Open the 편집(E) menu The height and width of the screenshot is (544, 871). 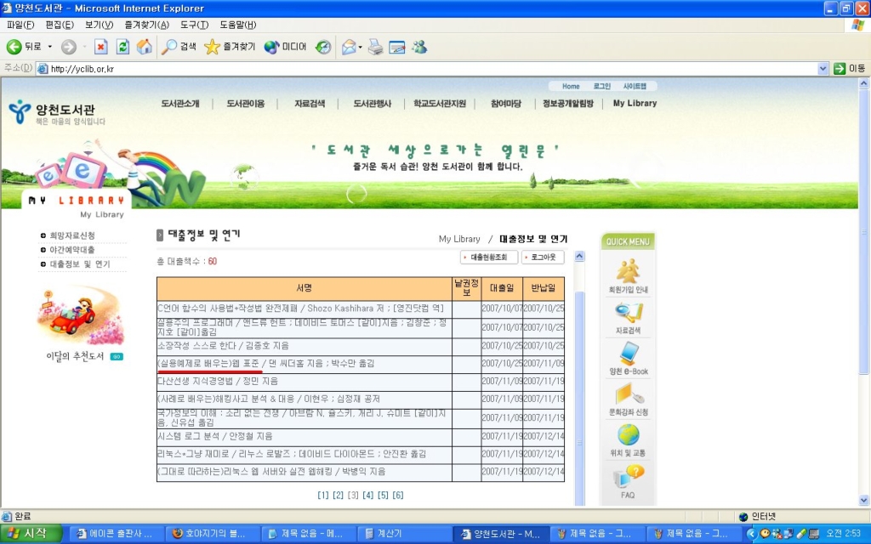(60, 25)
